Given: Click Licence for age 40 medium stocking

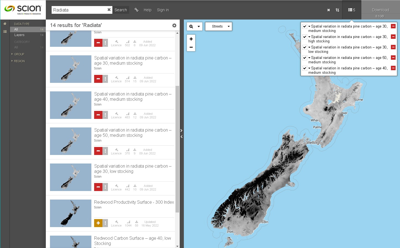Looking at the screenshot, I should [x=116, y=115].
